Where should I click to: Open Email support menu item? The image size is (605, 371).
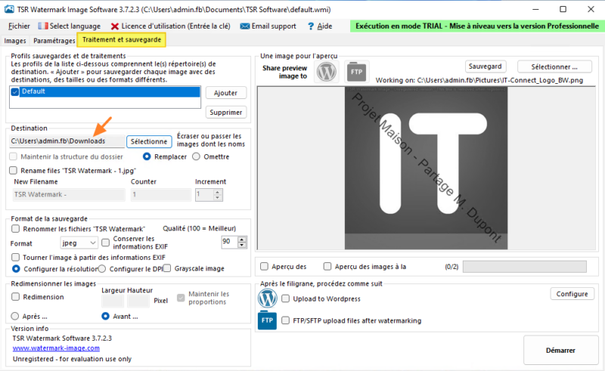(274, 26)
